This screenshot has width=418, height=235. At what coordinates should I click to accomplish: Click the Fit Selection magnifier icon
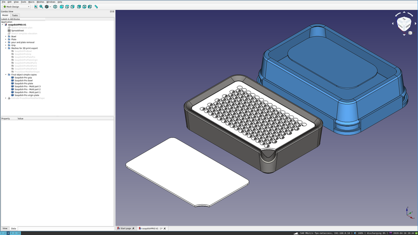[x=41, y=7]
